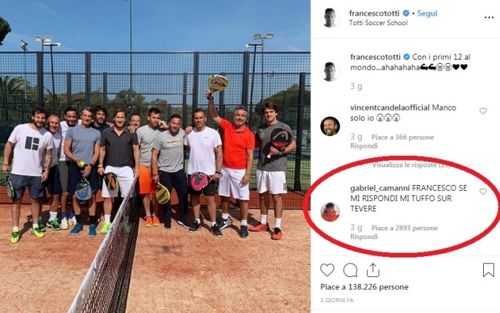Open the francescototti profile picture in the header
This screenshot has width=500, height=313.
point(330,18)
